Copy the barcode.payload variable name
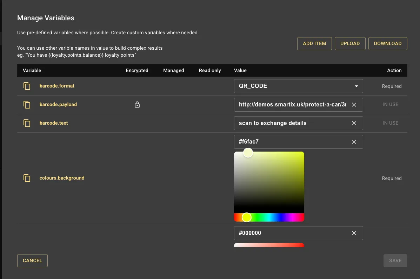The width and height of the screenshot is (420, 279). [27, 104]
